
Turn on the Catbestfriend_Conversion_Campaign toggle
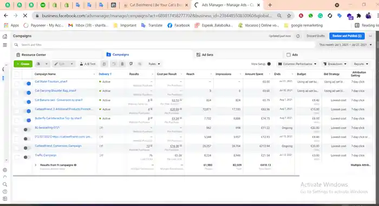coord(27,148)
